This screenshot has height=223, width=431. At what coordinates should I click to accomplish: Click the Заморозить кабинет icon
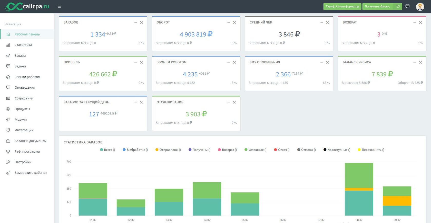[x=8, y=173]
